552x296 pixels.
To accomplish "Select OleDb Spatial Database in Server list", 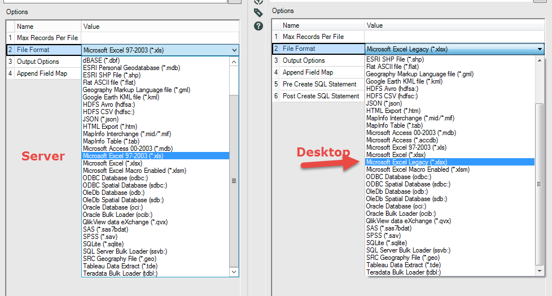I will (x=123, y=200).
